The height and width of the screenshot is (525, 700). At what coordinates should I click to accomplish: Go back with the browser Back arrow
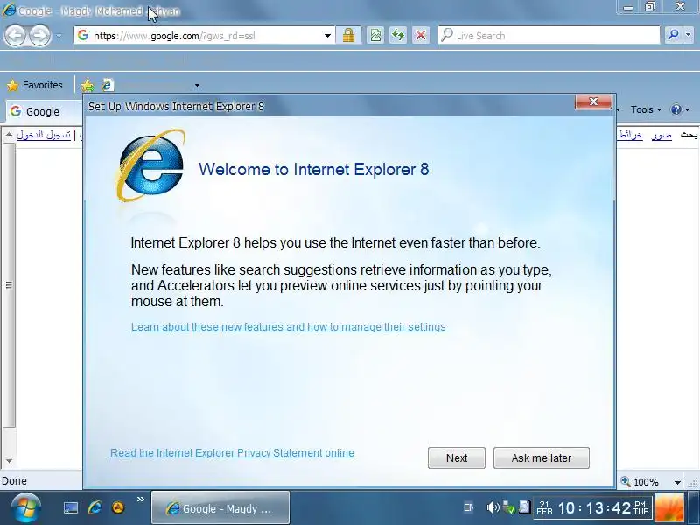(x=15, y=35)
